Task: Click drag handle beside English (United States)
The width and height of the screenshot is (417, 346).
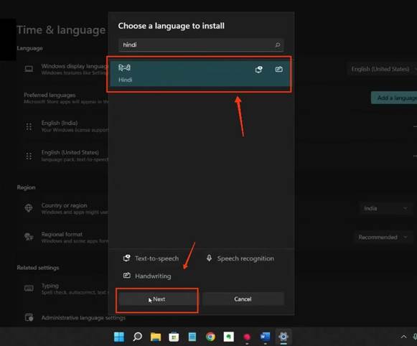Action: coord(29,156)
